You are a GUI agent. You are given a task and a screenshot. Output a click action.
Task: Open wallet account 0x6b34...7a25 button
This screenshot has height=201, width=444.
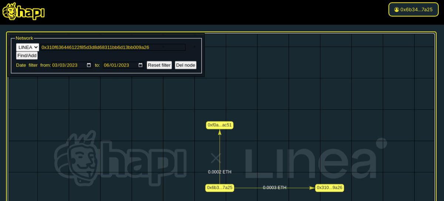point(413,10)
